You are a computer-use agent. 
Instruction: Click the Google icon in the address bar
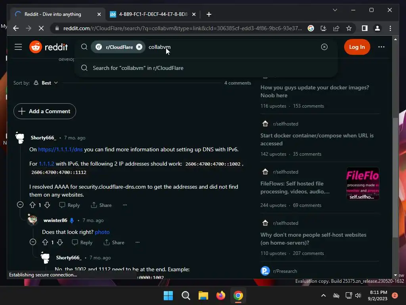click(x=311, y=28)
